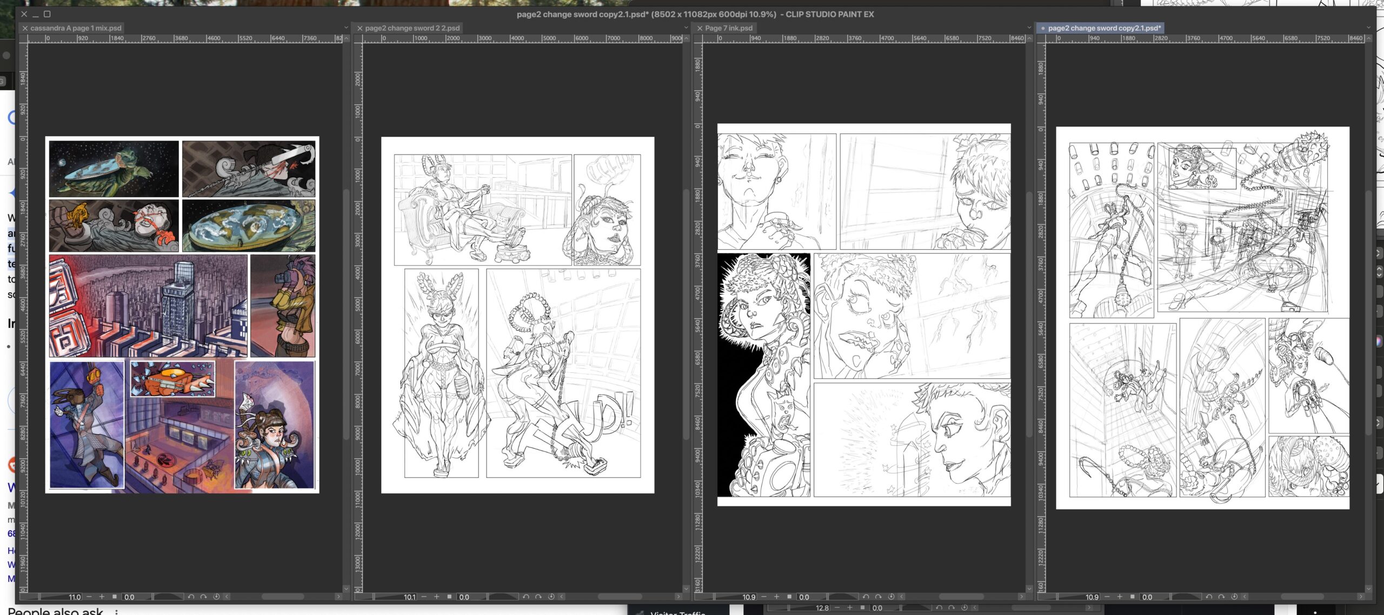Rotate page2 change sword copy2.1 canvas right
1384x615 pixels.
[1221, 597]
